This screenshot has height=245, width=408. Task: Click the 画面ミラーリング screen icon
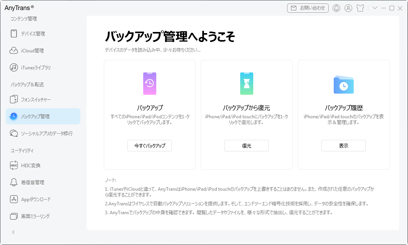[x=14, y=216]
